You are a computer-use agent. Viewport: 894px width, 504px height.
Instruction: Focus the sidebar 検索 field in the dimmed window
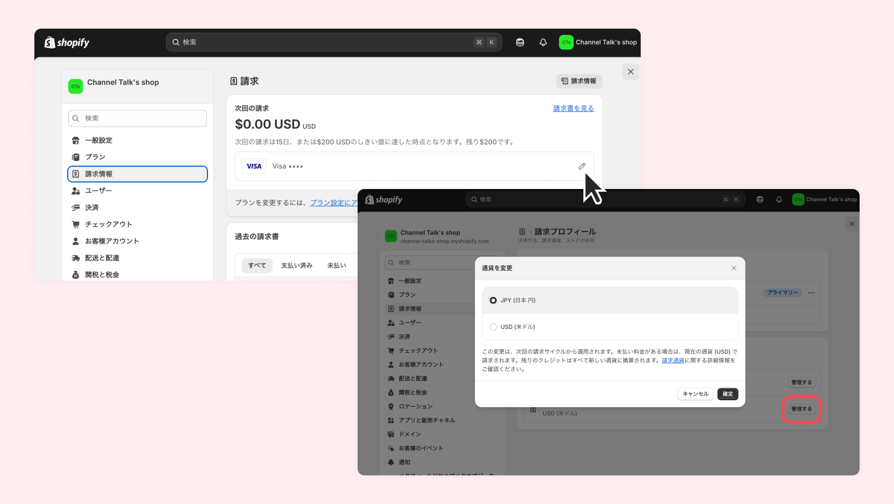point(430,262)
